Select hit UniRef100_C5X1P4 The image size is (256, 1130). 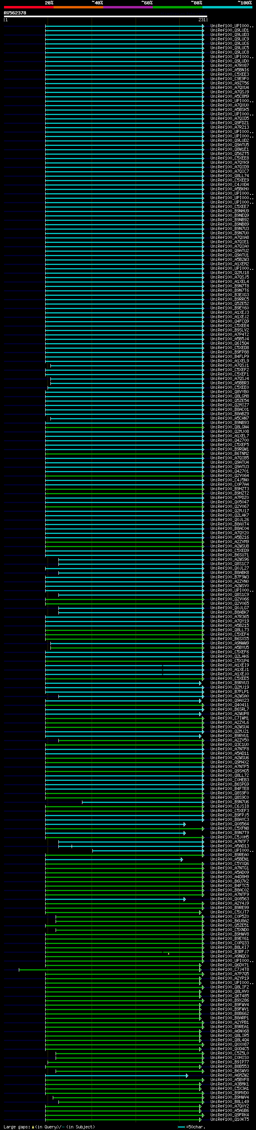[x=230, y=661]
